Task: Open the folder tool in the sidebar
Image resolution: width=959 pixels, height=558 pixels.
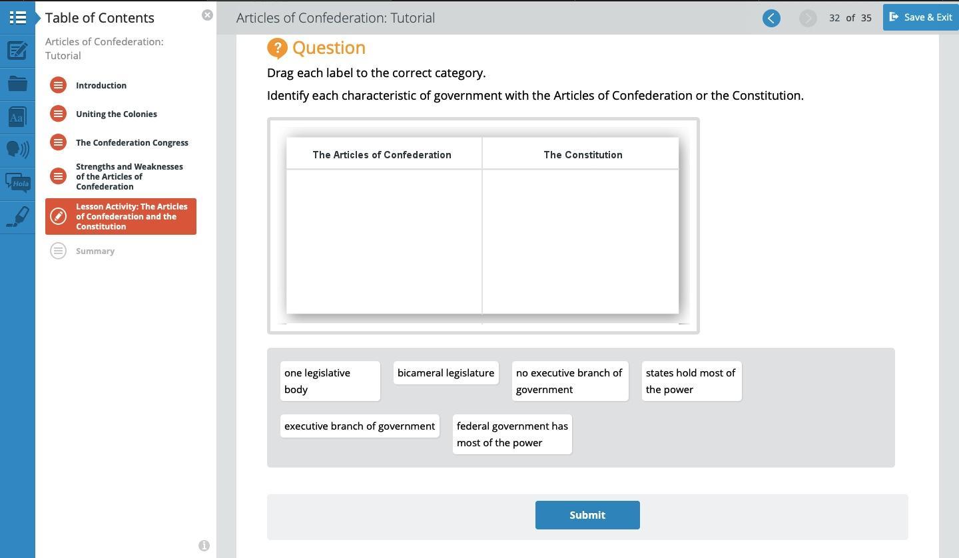Action: click(x=17, y=84)
